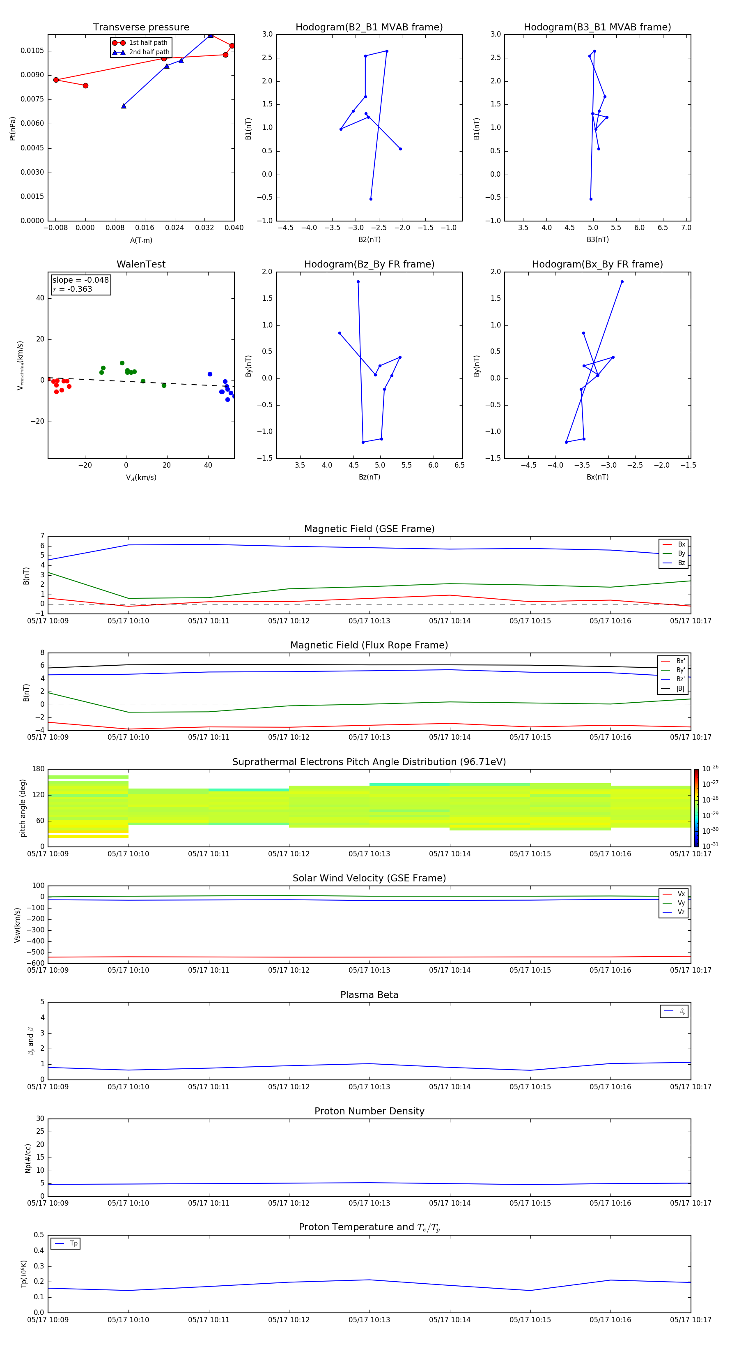Click Bx legend entry in GSE magnetic field
Screen dimensions: 739x1356
click(674, 544)
